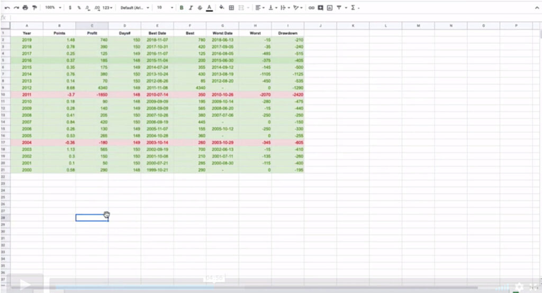Click the Profit header cell
This screenshot has width=542, height=293.
pos(92,33)
